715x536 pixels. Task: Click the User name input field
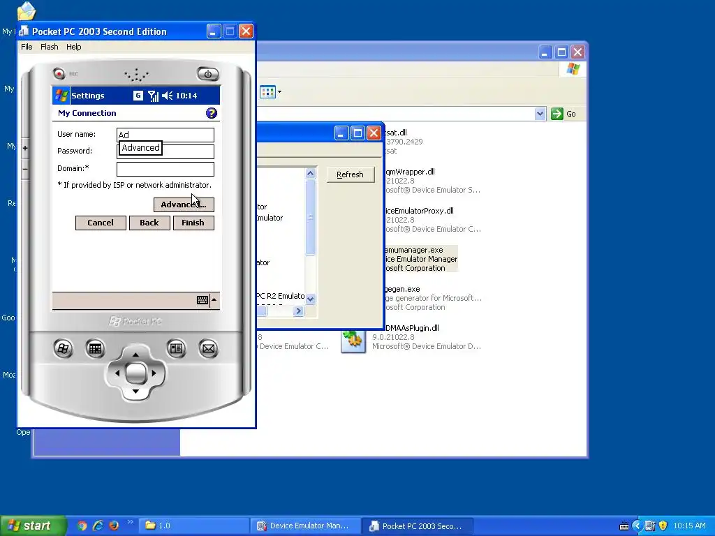pos(165,135)
